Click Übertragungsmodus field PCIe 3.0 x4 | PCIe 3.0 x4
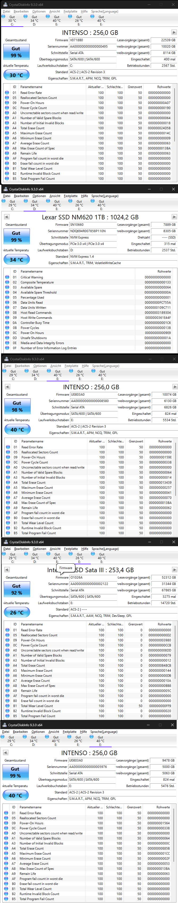 click(93, 244)
